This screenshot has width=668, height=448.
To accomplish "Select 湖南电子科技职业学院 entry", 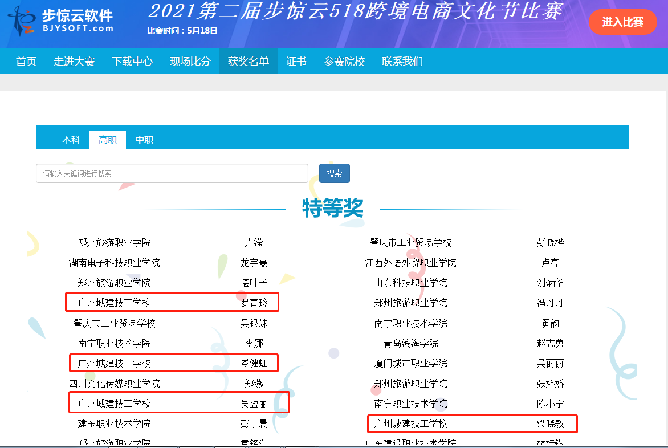I will pyautogui.click(x=114, y=263).
